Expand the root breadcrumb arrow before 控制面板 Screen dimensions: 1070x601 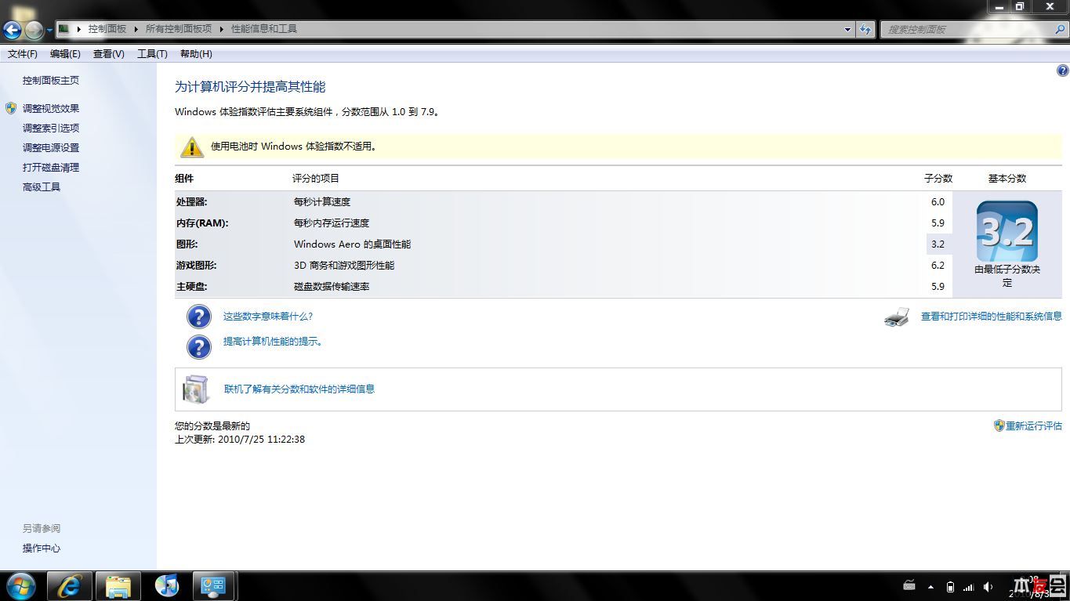click(x=79, y=29)
